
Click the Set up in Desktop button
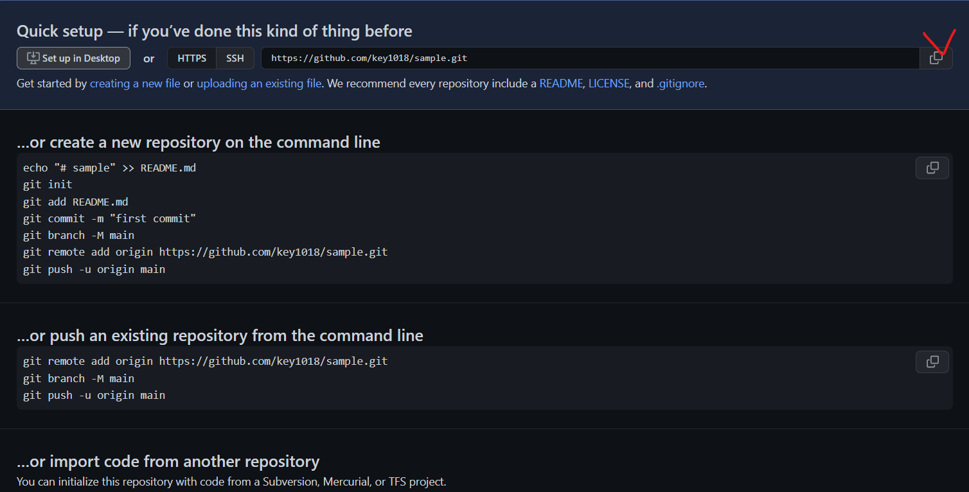pyautogui.click(x=73, y=58)
